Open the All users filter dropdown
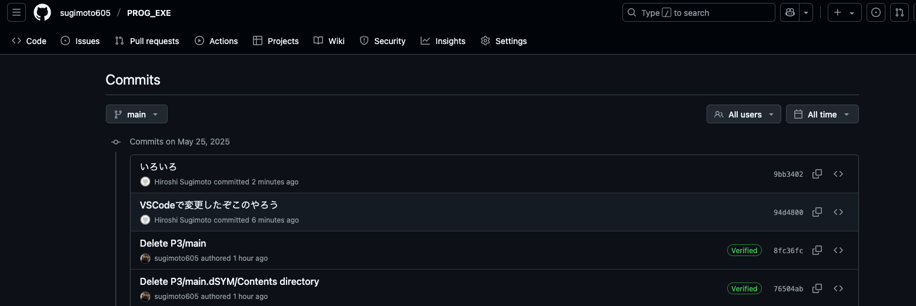 click(744, 114)
